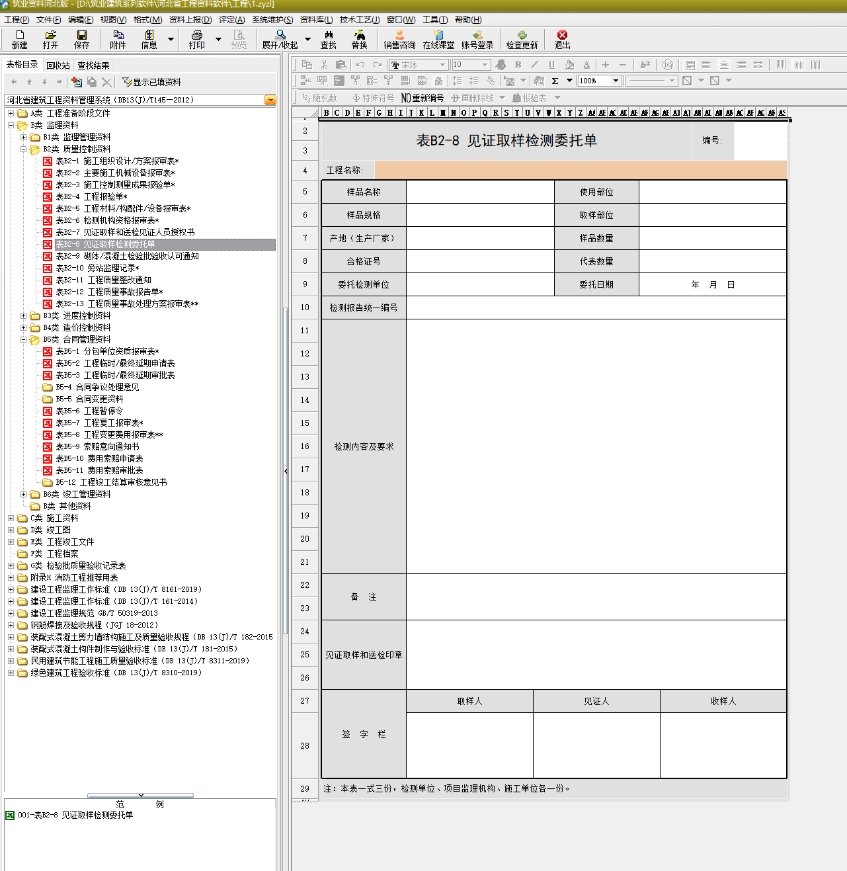Click the panel splitter collapse arrow

coord(286,471)
